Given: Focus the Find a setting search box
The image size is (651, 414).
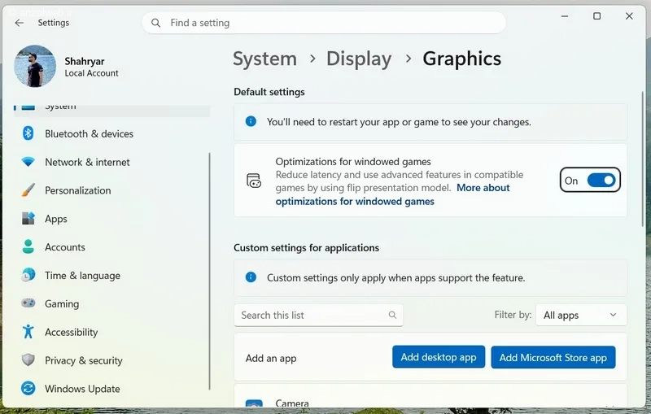Looking at the screenshot, I should (x=324, y=23).
